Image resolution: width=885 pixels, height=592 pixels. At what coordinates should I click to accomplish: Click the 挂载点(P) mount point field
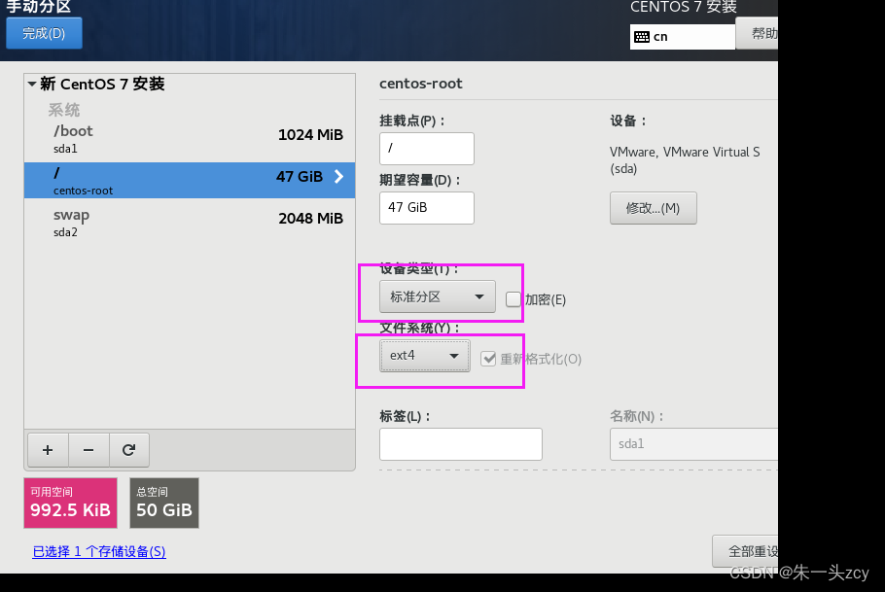tap(427, 149)
